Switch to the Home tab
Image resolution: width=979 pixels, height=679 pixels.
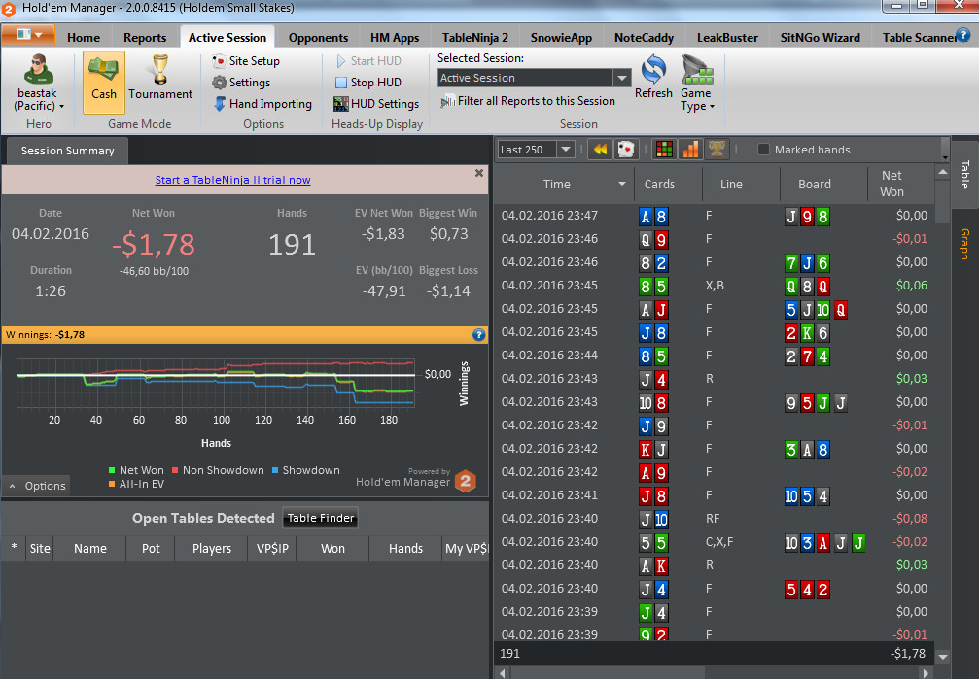(84, 38)
